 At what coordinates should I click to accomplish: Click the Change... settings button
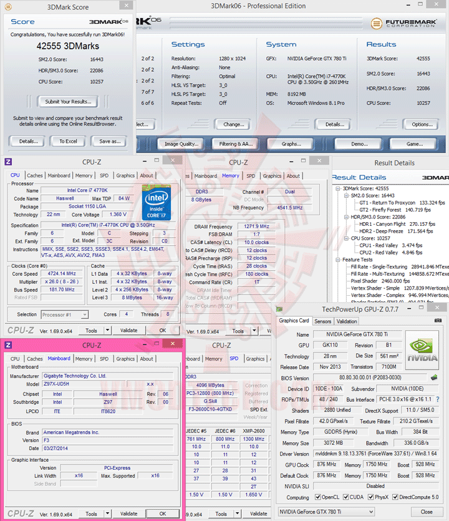pos(233,124)
